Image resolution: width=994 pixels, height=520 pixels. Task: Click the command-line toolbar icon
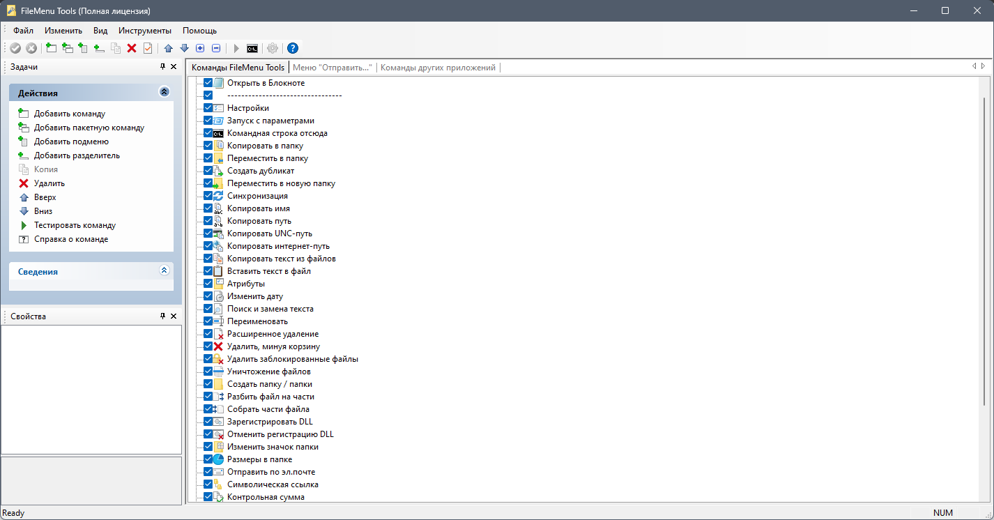253,48
